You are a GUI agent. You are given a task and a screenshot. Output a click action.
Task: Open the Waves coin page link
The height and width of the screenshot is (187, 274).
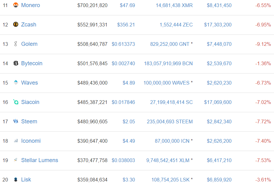pyautogui.click(x=29, y=83)
